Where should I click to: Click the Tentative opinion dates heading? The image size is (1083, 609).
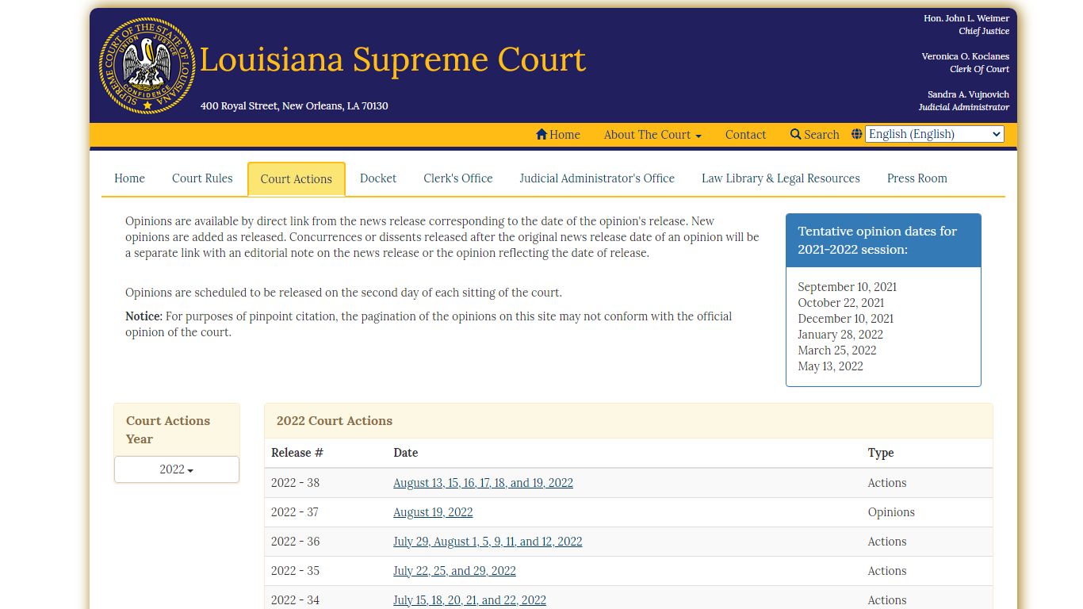(878, 240)
